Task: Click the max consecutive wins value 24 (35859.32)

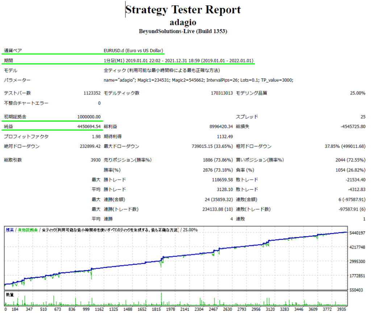Action: pyautogui.click(x=219, y=199)
